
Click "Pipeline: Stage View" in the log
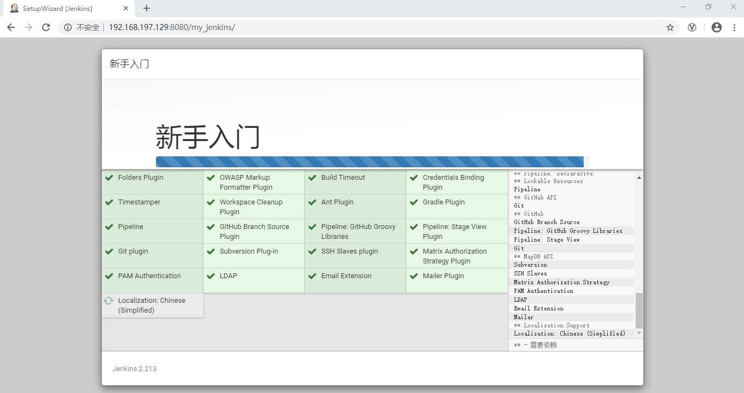pyautogui.click(x=547, y=239)
